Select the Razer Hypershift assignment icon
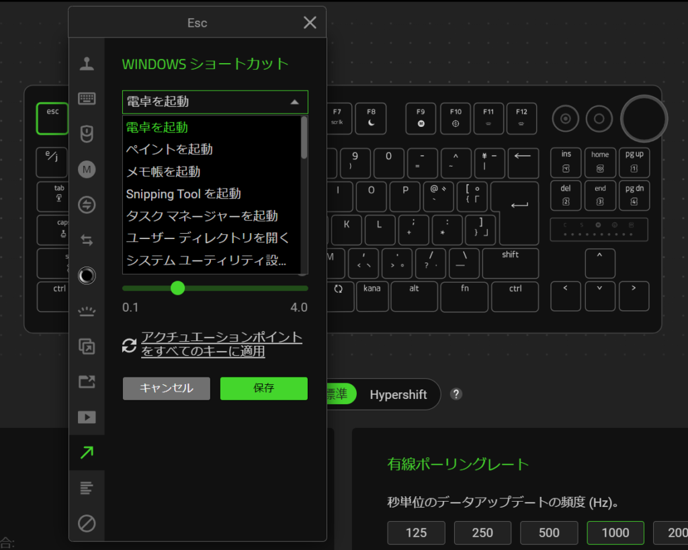Screen dimensions: 688x550 [87, 205]
